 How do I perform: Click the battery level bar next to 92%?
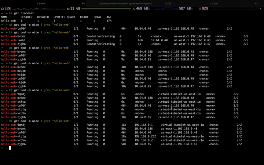(235, 9)
